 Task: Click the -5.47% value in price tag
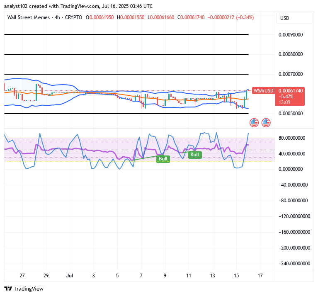click(286, 97)
